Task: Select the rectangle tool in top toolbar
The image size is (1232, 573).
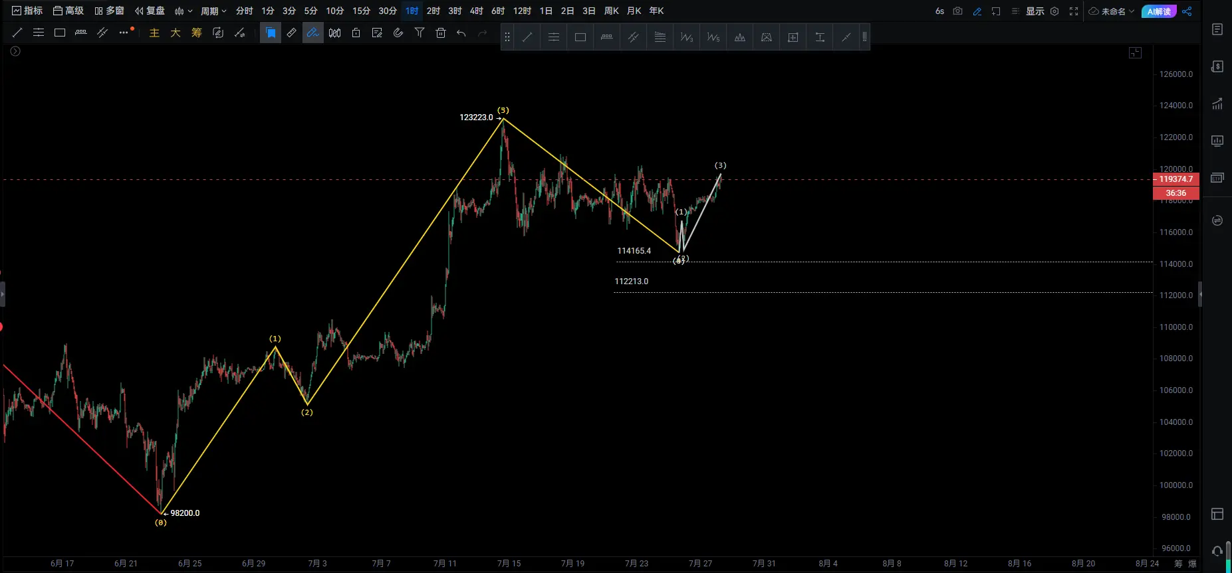Action: pyautogui.click(x=60, y=33)
